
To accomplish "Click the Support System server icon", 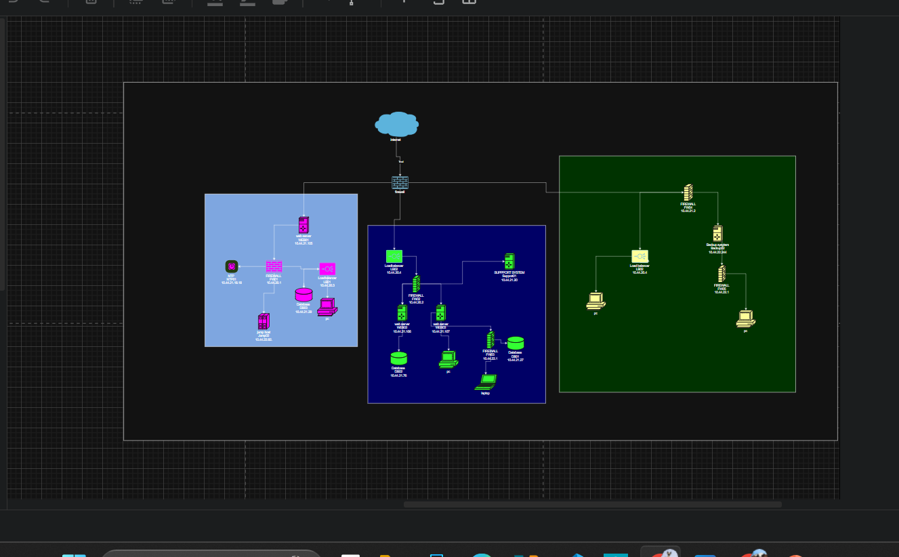I will click(509, 261).
